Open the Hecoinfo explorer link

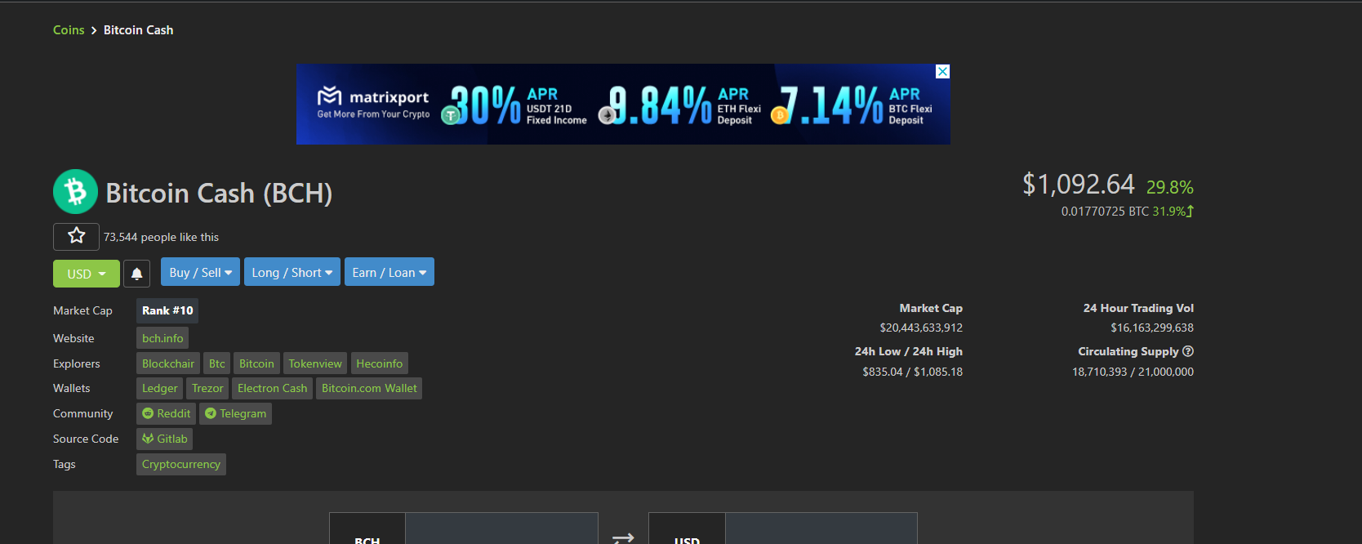click(x=379, y=363)
